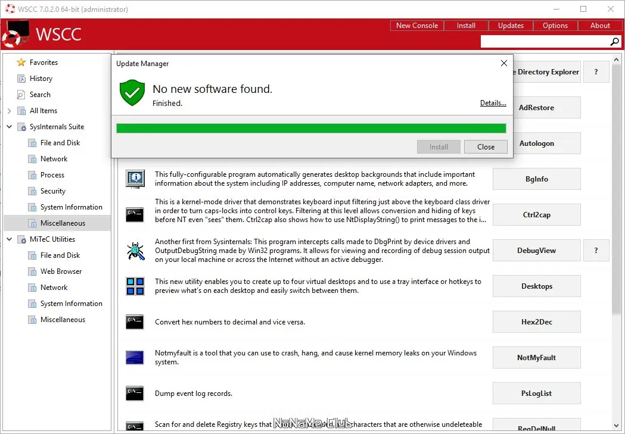Screen dimensions: 625x434
Task: Click the PsLogList console icon
Action: pos(135,393)
